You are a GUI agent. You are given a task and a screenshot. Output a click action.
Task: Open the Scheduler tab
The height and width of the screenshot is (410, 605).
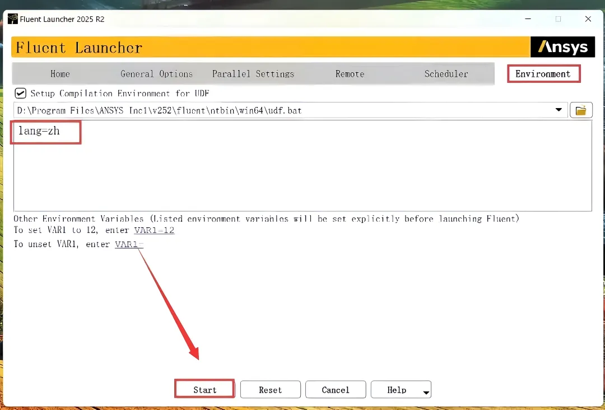click(x=446, y=74)
